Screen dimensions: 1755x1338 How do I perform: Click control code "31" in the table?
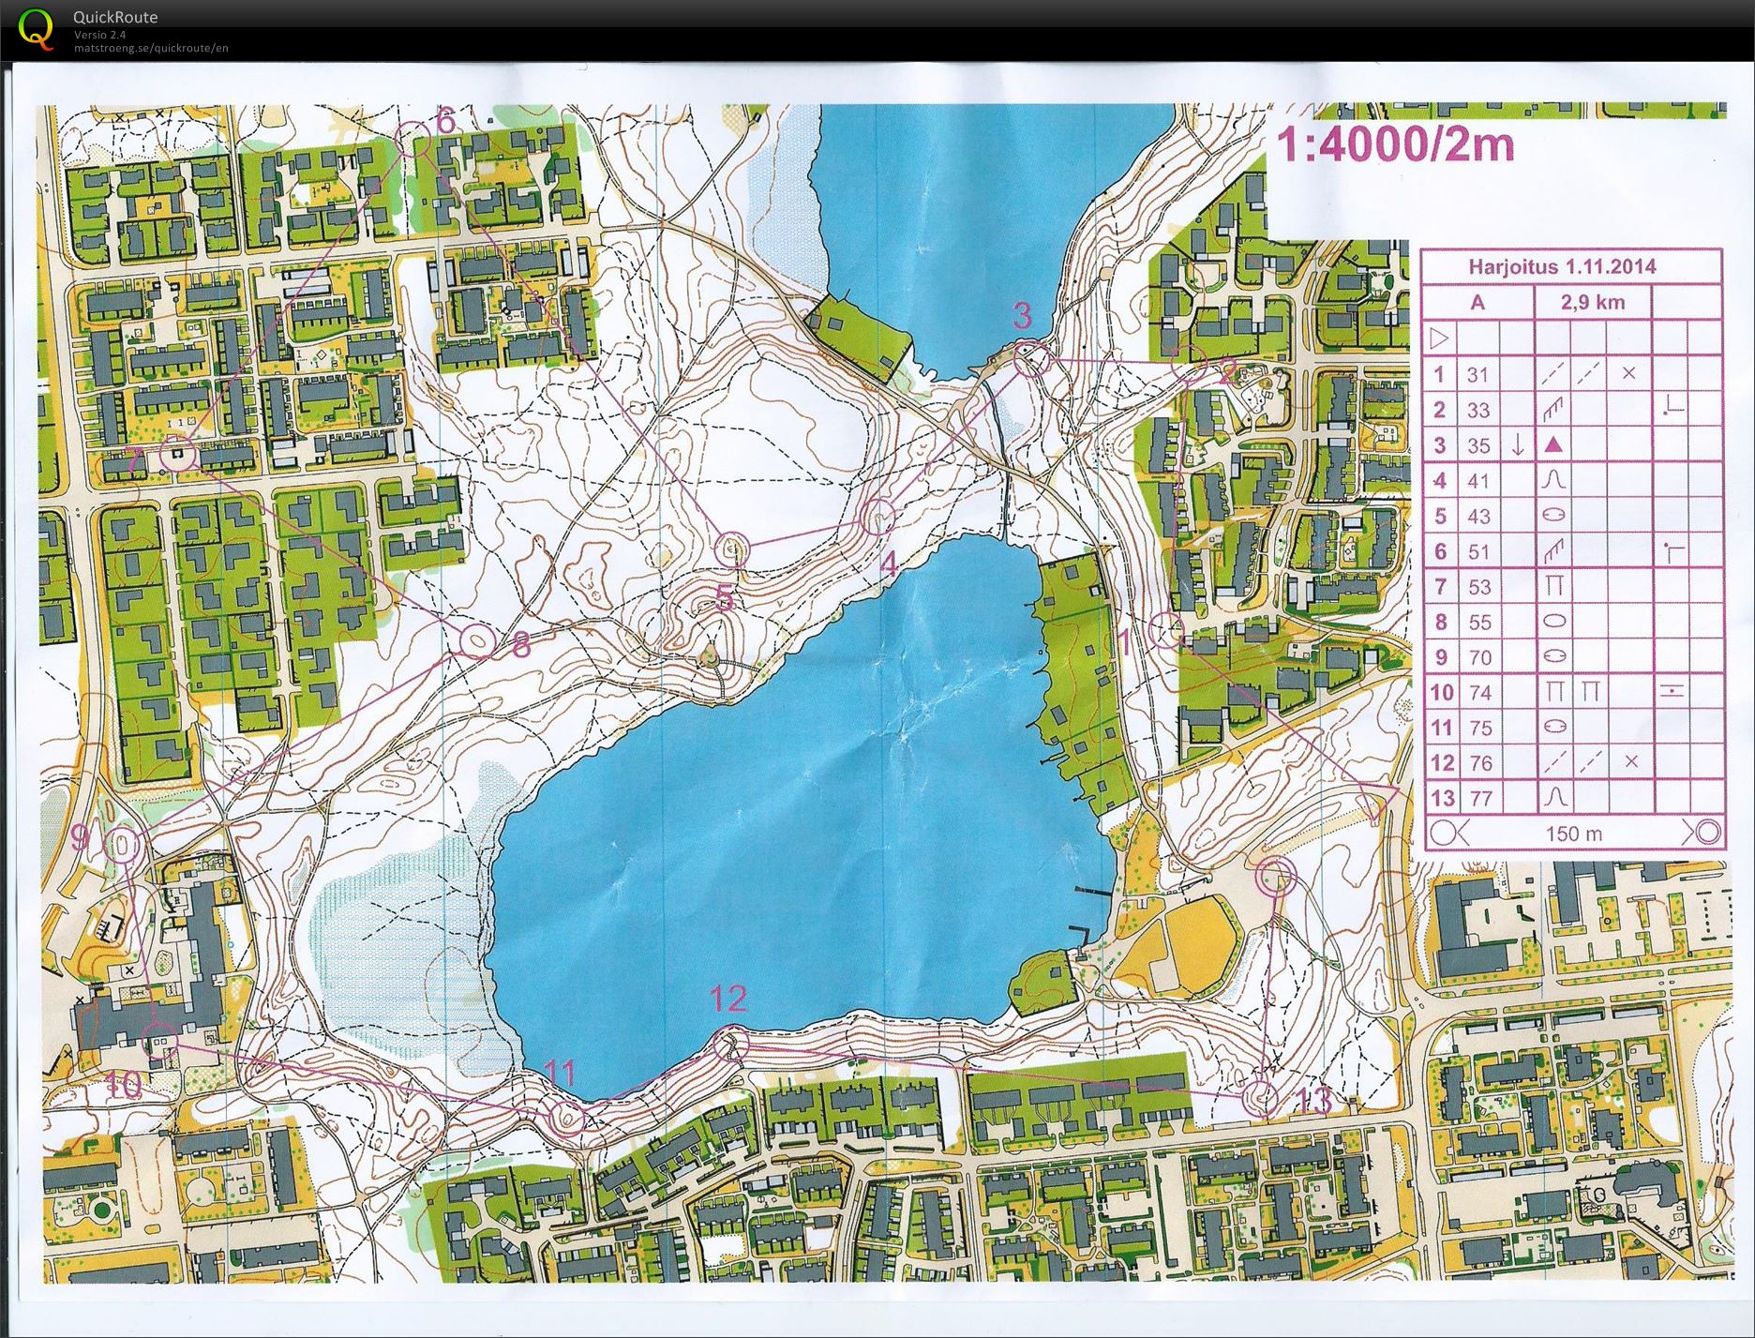[x=1477, y=374]
